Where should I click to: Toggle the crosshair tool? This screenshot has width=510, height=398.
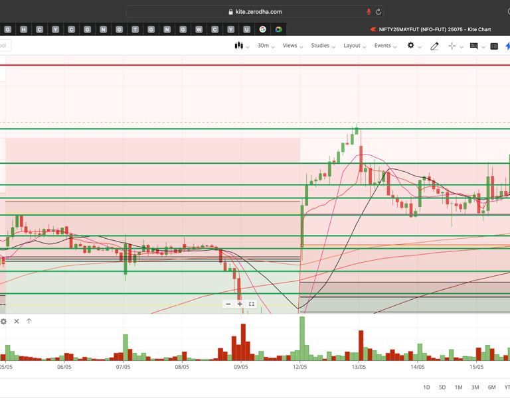[x=452, y=46]
